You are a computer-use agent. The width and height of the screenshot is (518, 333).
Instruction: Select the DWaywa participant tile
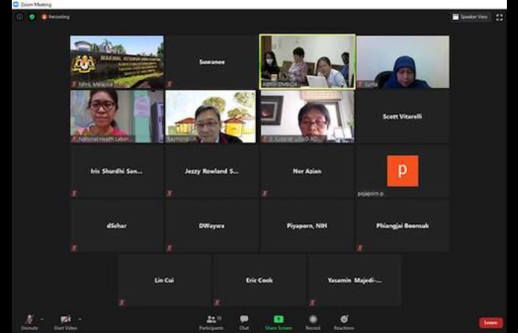(212, 226)
